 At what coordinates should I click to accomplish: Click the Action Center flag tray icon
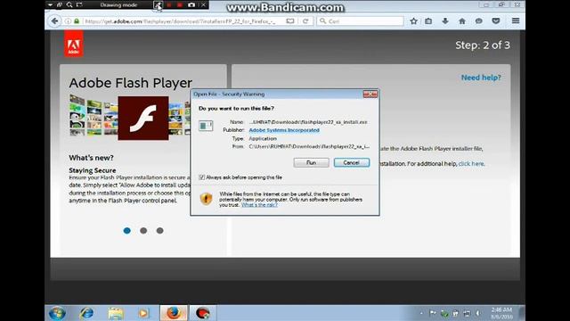tap(433, 313)
